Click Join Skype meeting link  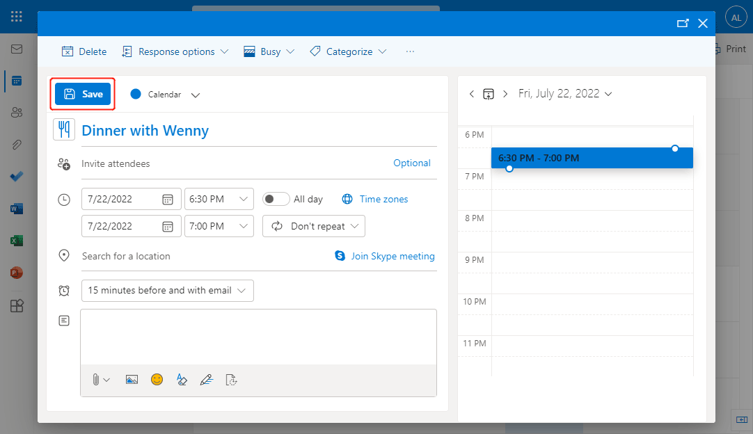(x=385, y=256)
